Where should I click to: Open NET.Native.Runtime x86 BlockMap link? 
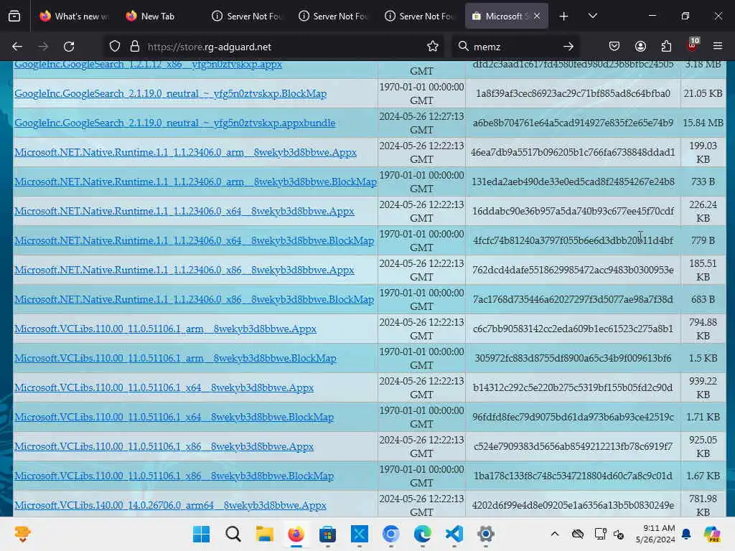coord(194,299)
